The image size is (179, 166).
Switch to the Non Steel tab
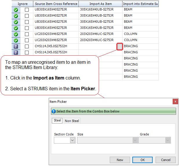(72, 121)
